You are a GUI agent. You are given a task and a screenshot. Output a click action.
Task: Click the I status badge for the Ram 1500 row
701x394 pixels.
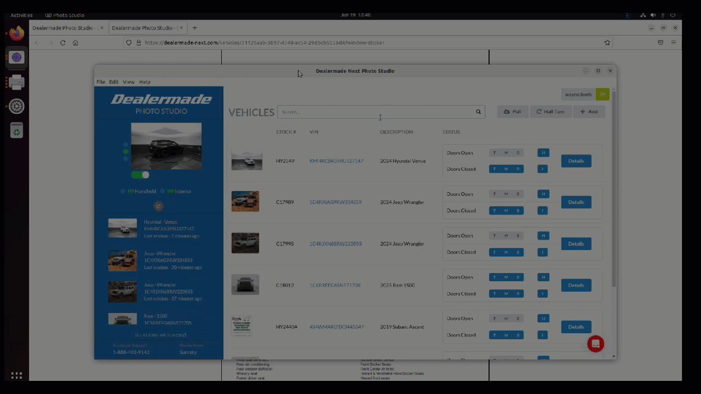point(543,293)
